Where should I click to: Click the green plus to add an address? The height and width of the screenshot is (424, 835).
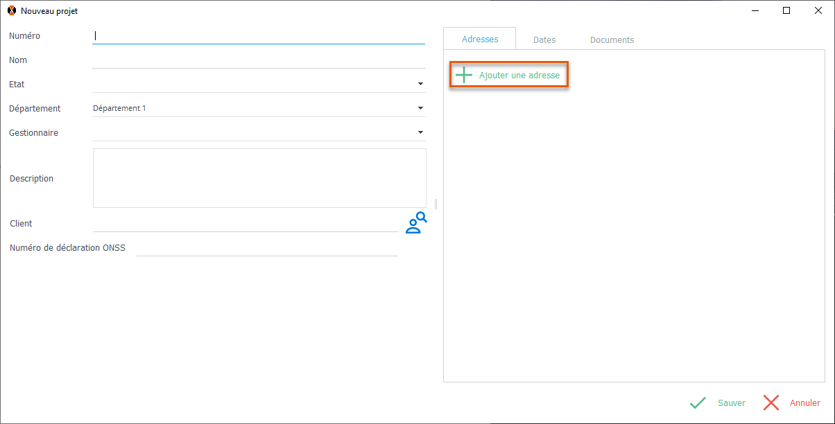coord(464,75)
